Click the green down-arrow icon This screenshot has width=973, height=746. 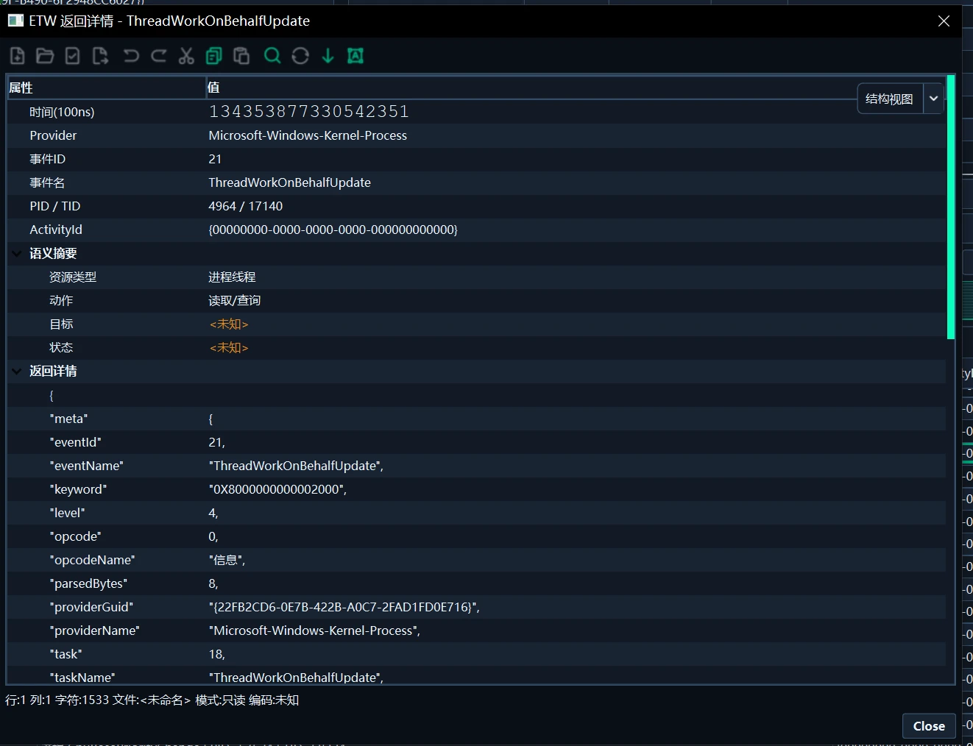click(328, 56)
